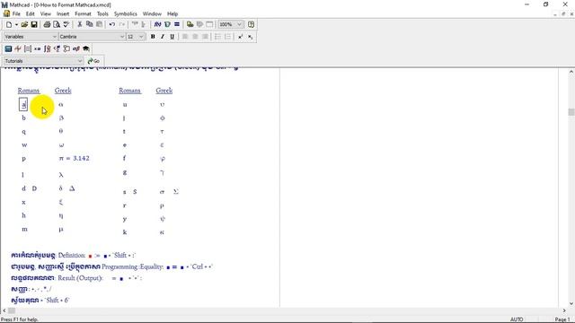The height and width of the screenshot is (323, 575).
Task: Insert Hyperlink icon
Action: click(x=190, y=24)
